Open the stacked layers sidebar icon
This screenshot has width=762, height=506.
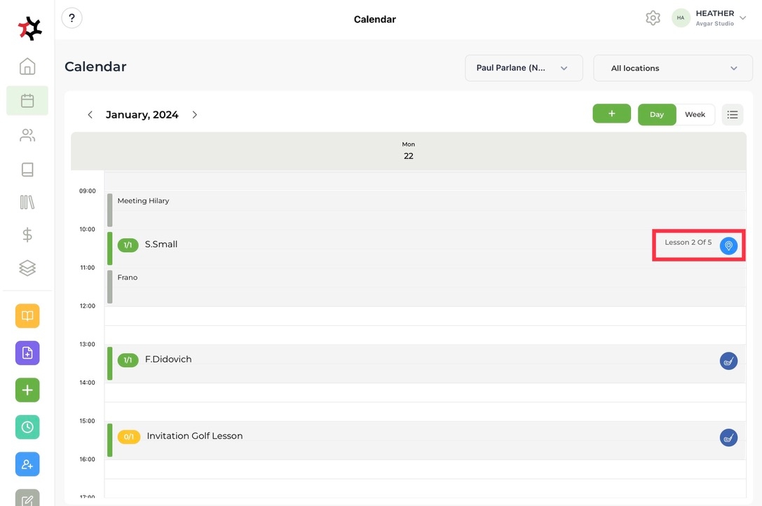point(27,268)
